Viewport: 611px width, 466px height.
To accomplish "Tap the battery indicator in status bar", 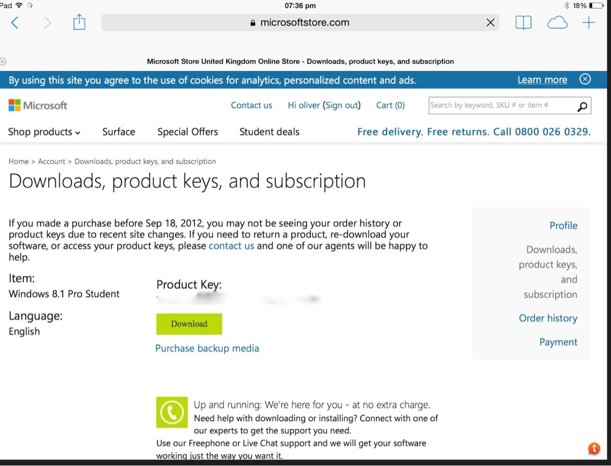I will [x=596, y=5].
